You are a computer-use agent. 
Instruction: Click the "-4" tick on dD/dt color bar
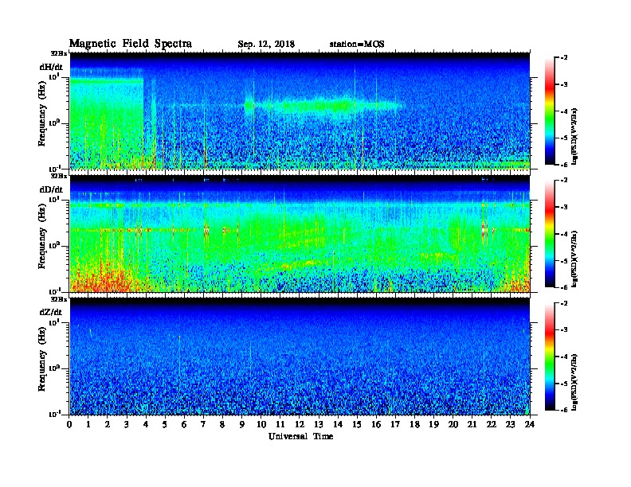(564, 234)
